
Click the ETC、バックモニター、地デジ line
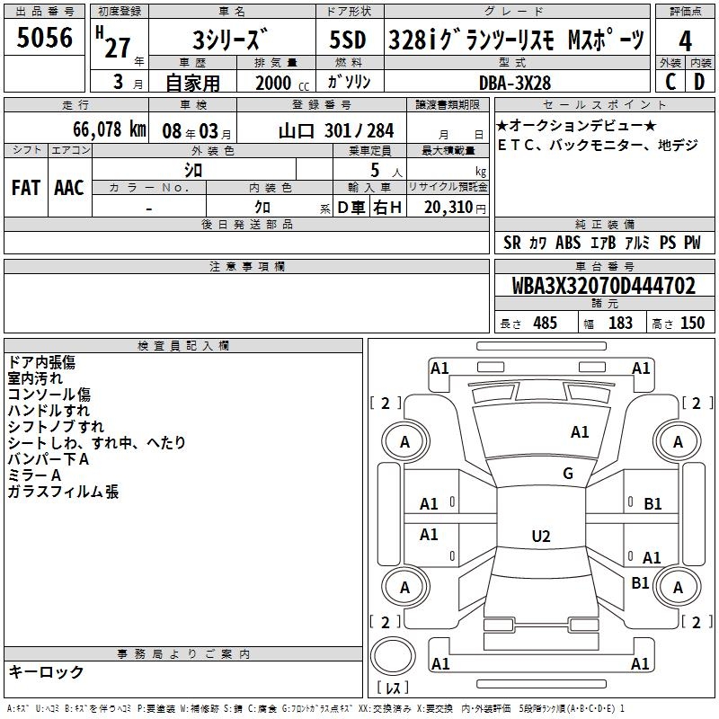[x=598, y=145]
